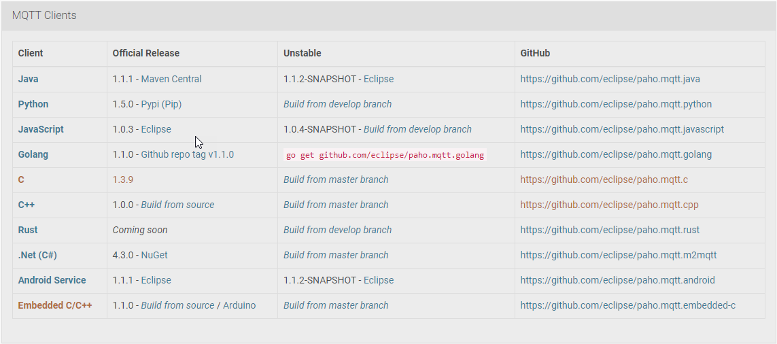The width and height of the screenshot is (777, 344).
Task: Click the JavaScript client link
Action: (x=41, y=129)
